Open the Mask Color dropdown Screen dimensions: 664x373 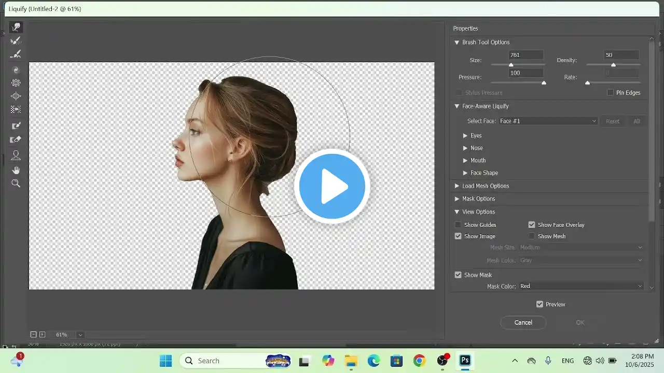[x=580, y=286]
